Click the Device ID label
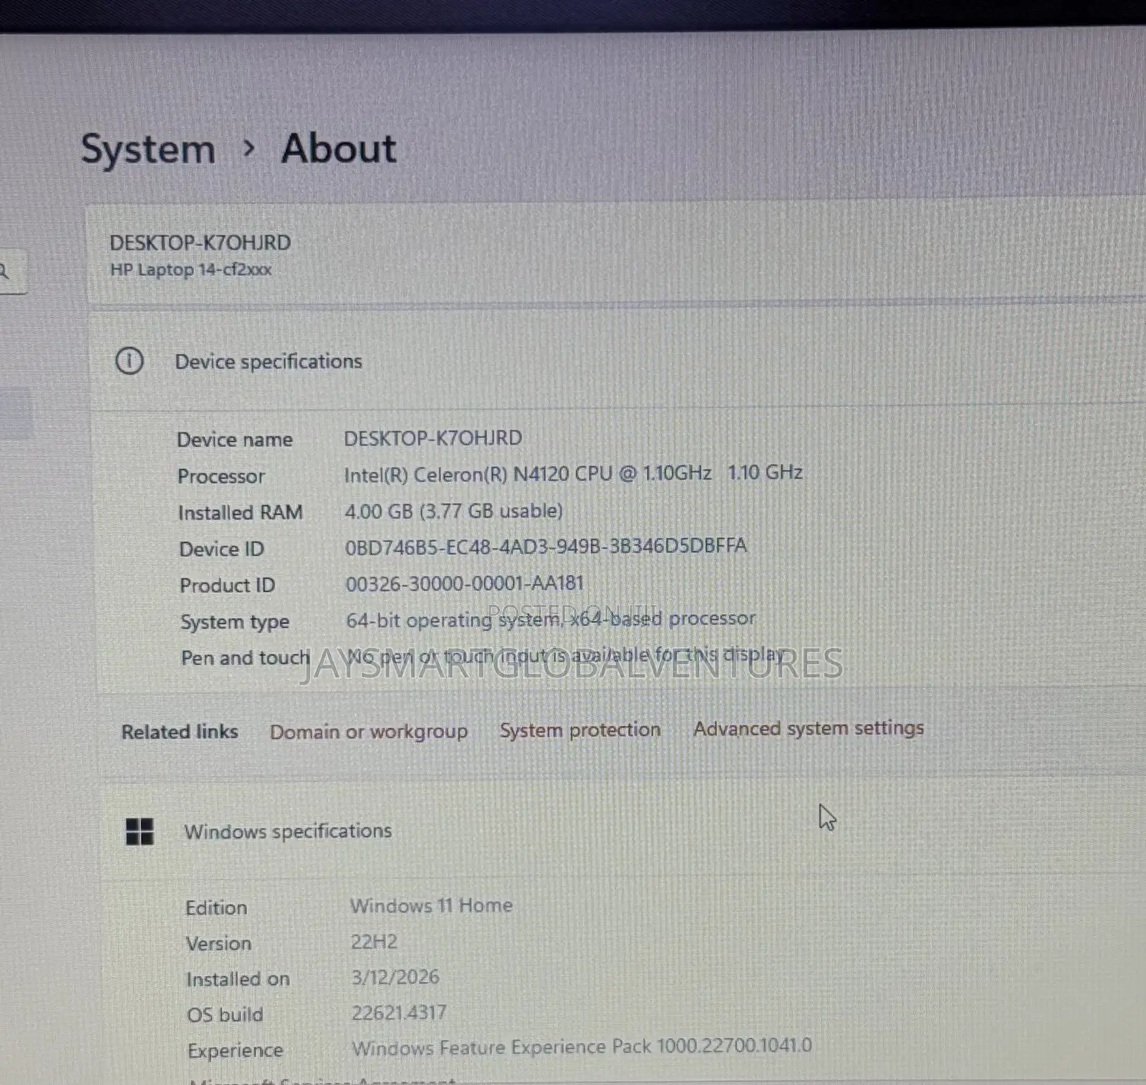The height and width of the screenshot is (1085, 1146). point(222,549)
